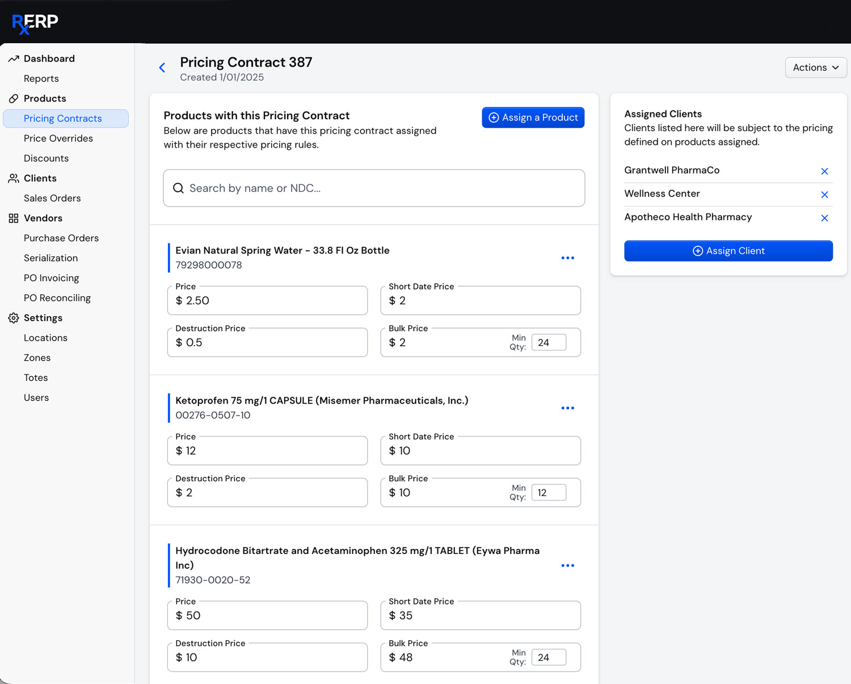Go to the Pricing Contracts section

[x=63, y=118]
